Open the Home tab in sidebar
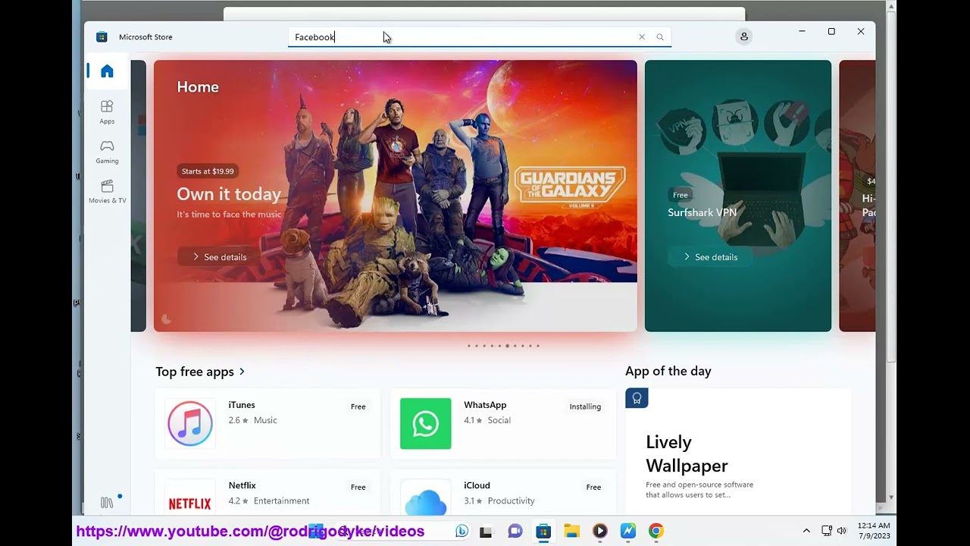This screenshot has width=970, height=546. [107, 71]
